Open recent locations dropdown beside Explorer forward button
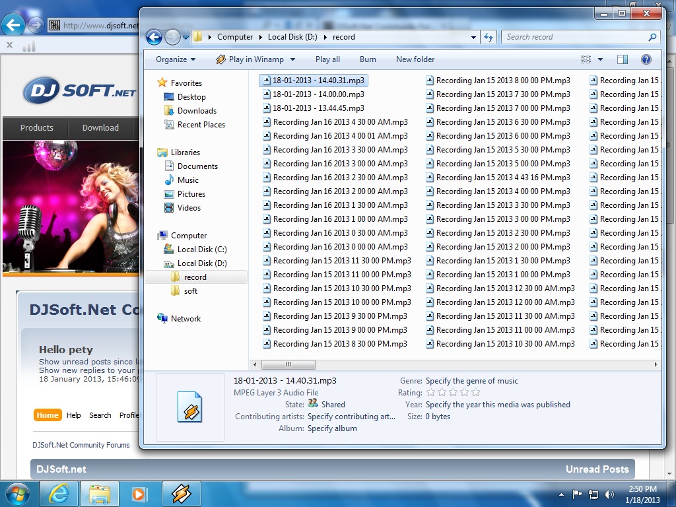Screen dimensions: 676x507 click(186, 38)
